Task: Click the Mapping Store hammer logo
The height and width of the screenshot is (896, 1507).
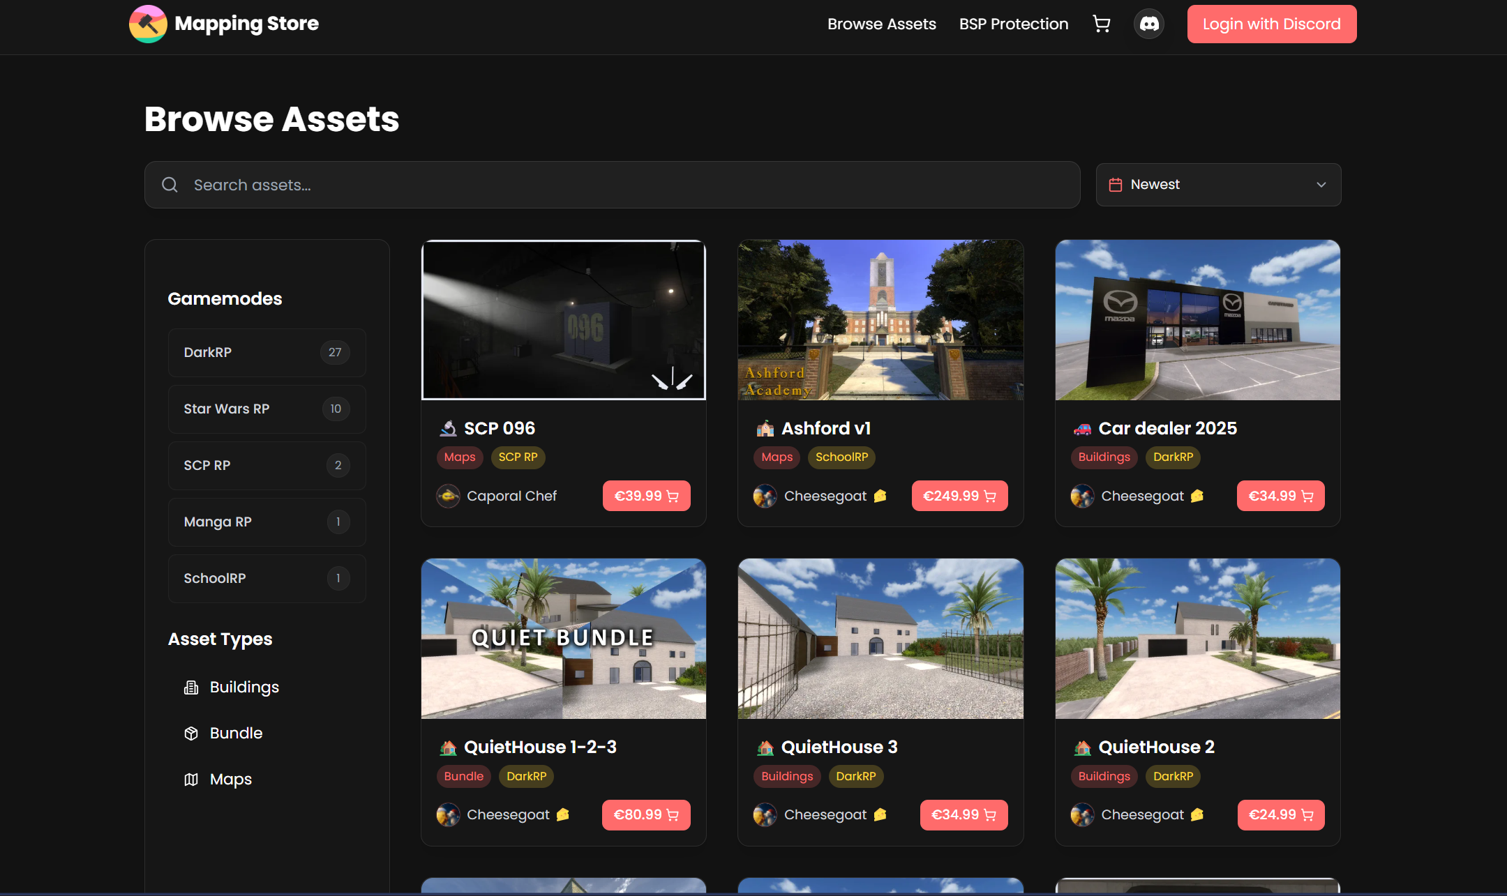Action: (x=148, y=24)
